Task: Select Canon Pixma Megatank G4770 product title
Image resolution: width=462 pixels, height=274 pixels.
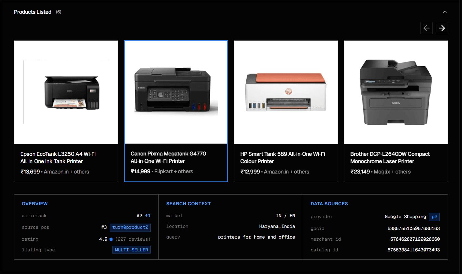Action: (x=168, y=157)
